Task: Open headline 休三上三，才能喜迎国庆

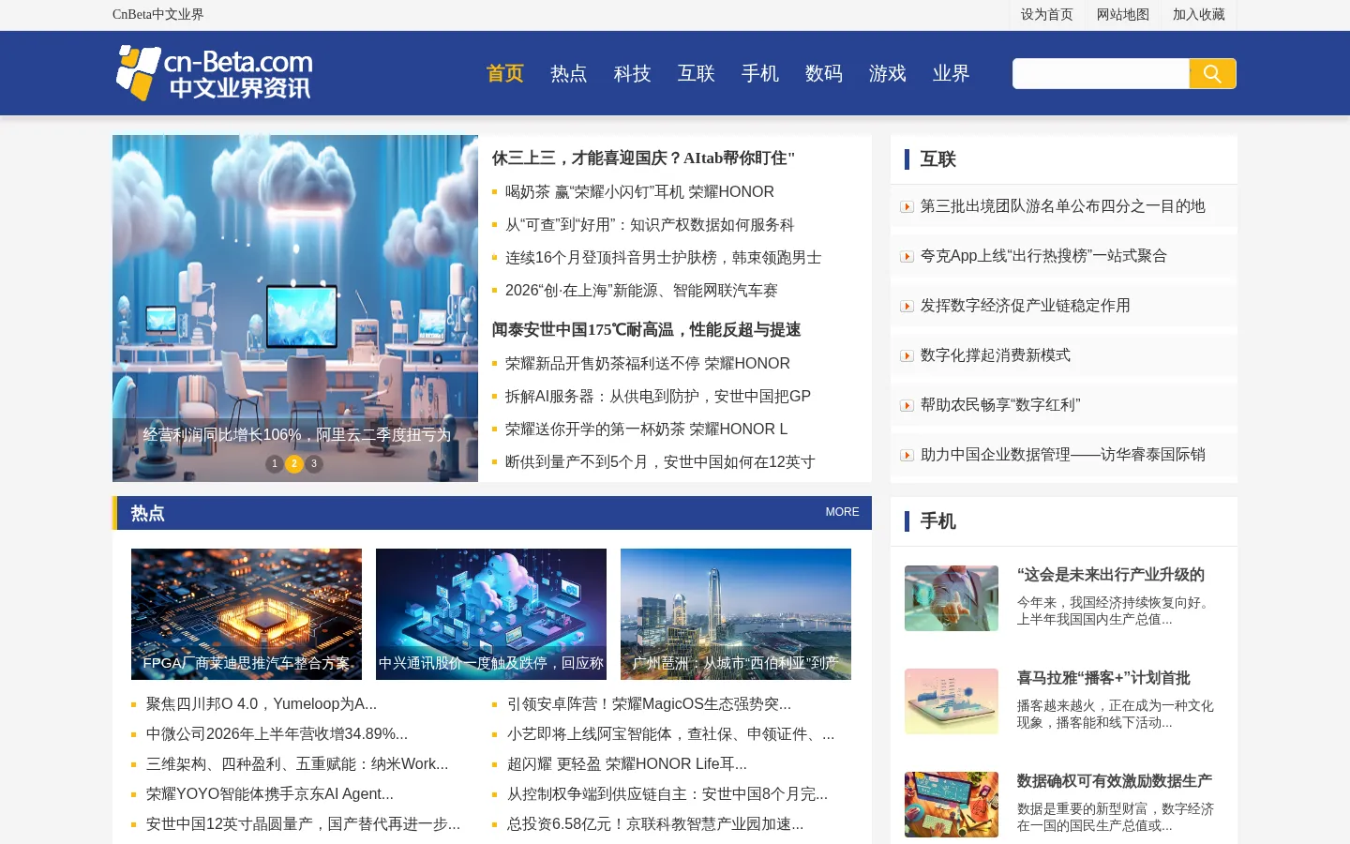Action: pos(643,158)
